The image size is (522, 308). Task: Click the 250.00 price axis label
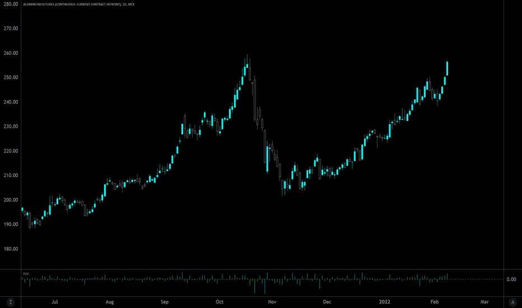[x=11, y=77]
